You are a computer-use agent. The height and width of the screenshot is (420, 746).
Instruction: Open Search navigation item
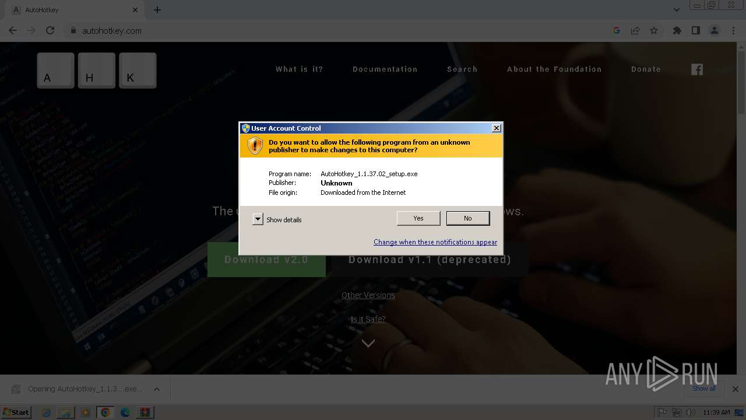462,69
